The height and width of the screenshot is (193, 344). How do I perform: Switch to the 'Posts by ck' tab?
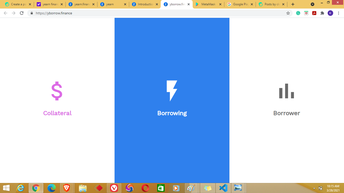pos(271,4)
